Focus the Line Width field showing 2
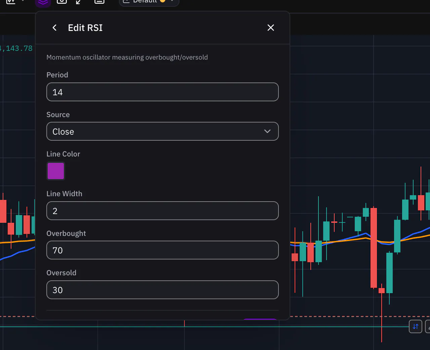Viewport: 430px width, 350px height. [x=163, y=211]
